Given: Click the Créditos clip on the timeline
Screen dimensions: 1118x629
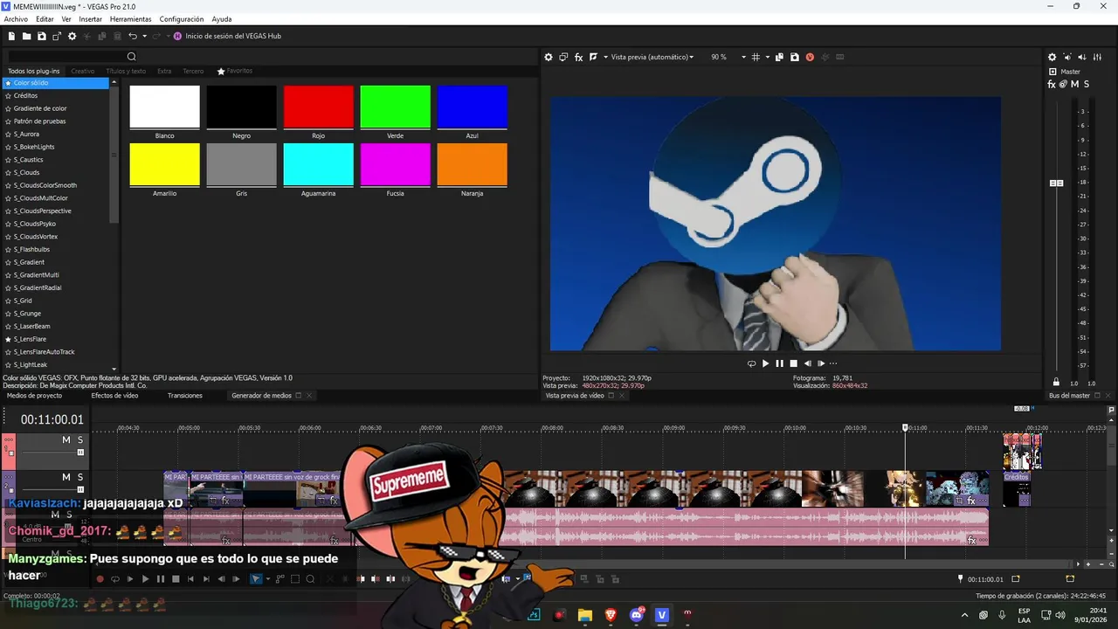Looking at the screenshot, I should coord(1017,489).
